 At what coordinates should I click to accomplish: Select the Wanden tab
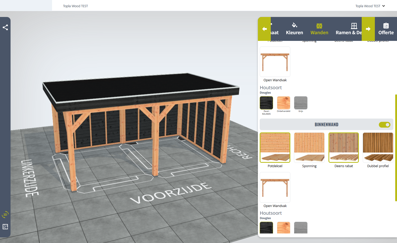click(319, 29)
